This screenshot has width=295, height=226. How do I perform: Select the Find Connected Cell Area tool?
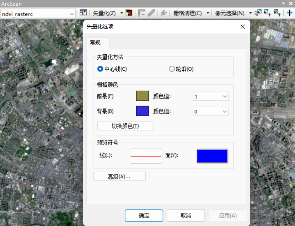click(268, 13)
